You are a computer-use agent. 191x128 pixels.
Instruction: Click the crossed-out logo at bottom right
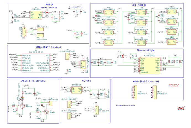(181, 108)
